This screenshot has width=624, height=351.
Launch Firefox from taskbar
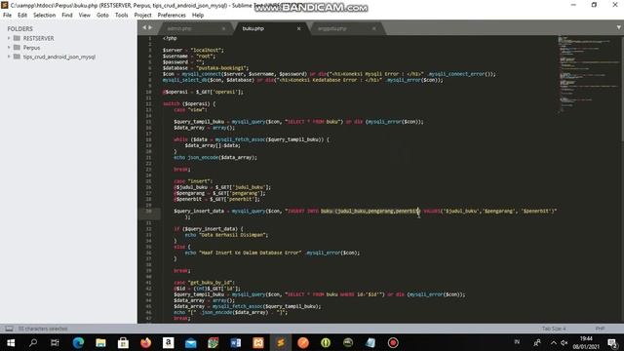point(145,342)
